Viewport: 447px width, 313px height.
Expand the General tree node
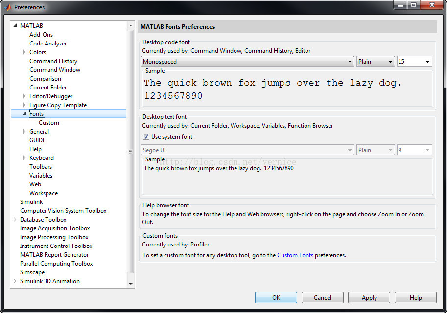click(24, 131)
